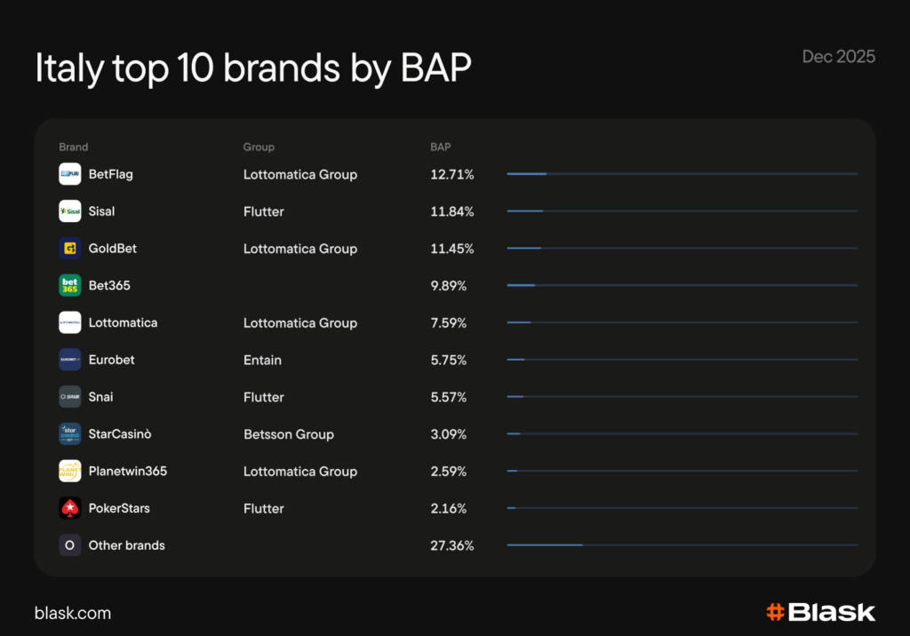The height and width of the screenshot is (636, 910).
Task: Click the BetFlag brand logo icon
Action: (x=70, y=174)
